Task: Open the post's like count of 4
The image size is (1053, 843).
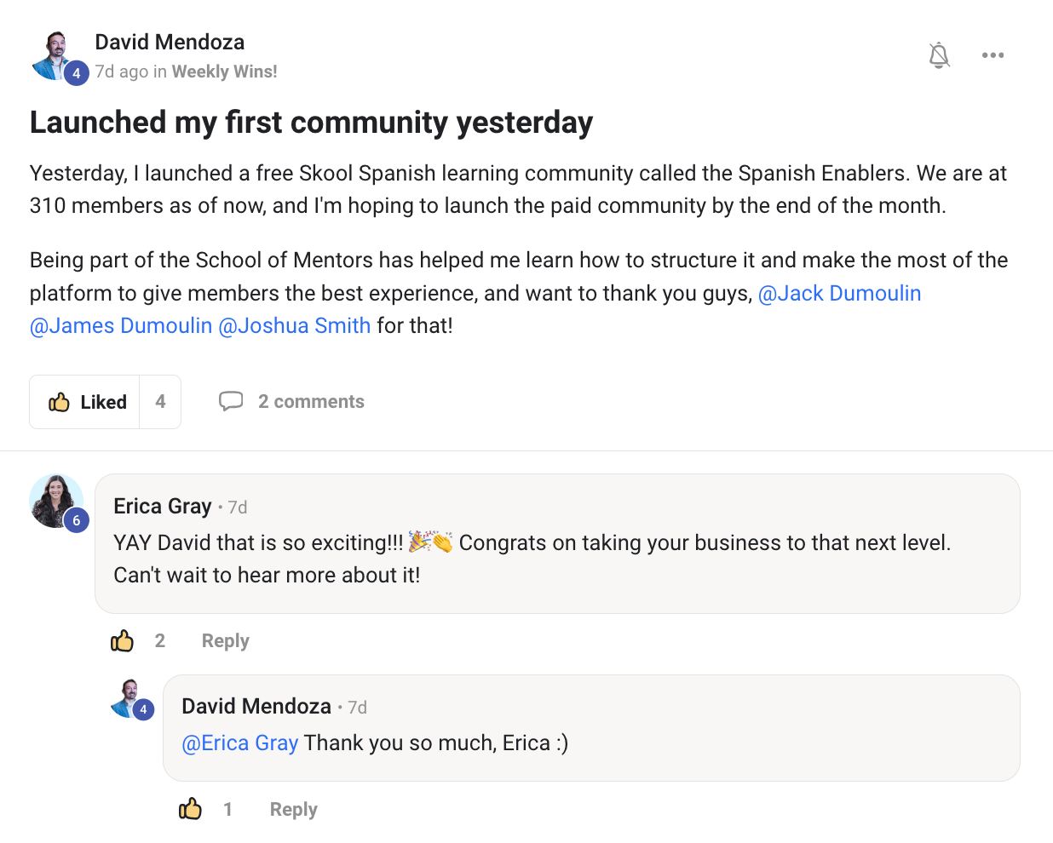Action: [x=160, y=402]
